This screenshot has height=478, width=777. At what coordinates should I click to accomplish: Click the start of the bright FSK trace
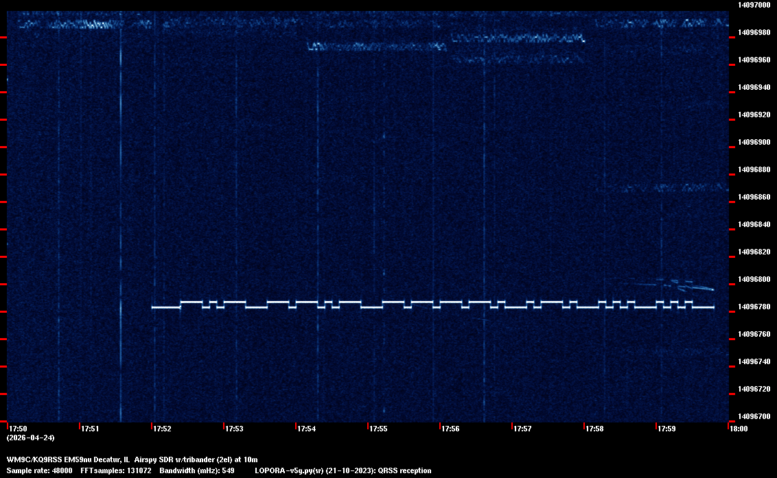(153, 307)
